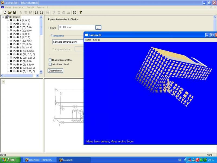Click the Texture filename input field

click(x=76, y=27)
